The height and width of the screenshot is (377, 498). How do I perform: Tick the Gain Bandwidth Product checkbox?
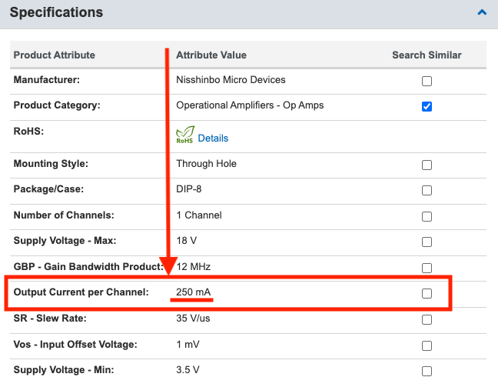click(427, 268)
